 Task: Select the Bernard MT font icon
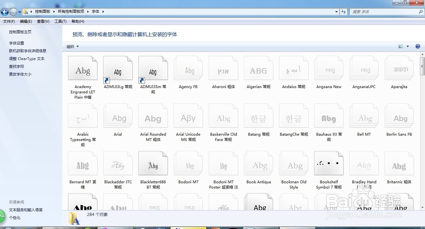click(83, 163)
